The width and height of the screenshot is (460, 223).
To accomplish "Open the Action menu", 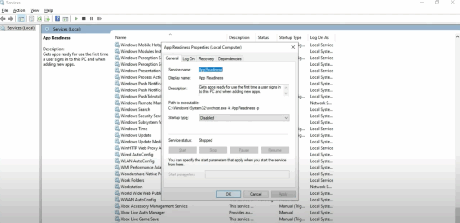I will [19, 10].
